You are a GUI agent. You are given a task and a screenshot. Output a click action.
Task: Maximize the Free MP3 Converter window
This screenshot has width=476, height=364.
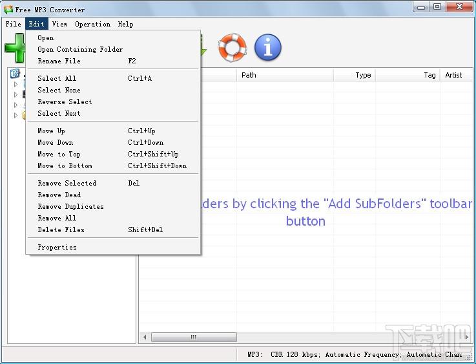[437, 7]
